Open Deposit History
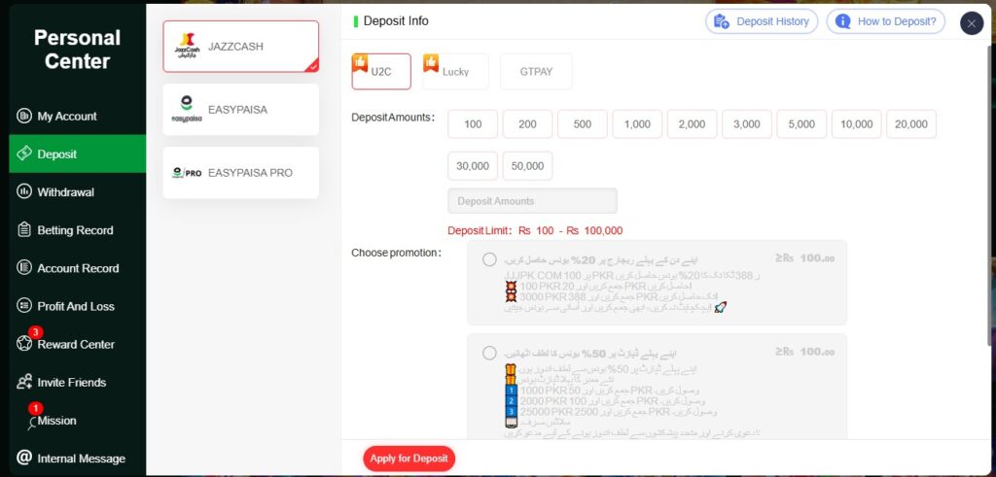The image size is (996, 477). pos(762,21)
